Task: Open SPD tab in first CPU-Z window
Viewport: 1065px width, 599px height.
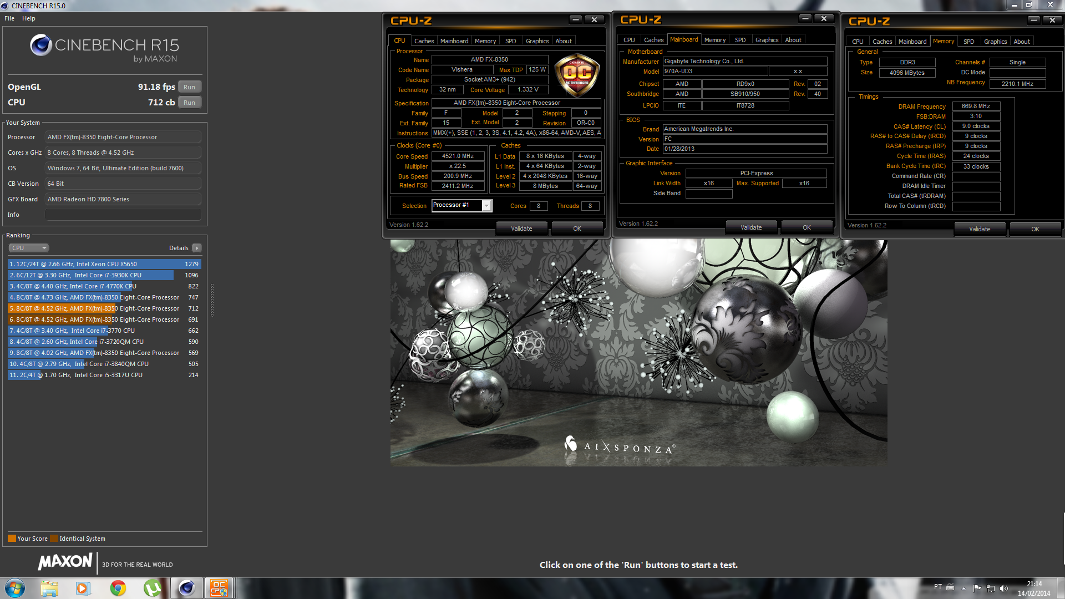Action: tap(511, 41)
